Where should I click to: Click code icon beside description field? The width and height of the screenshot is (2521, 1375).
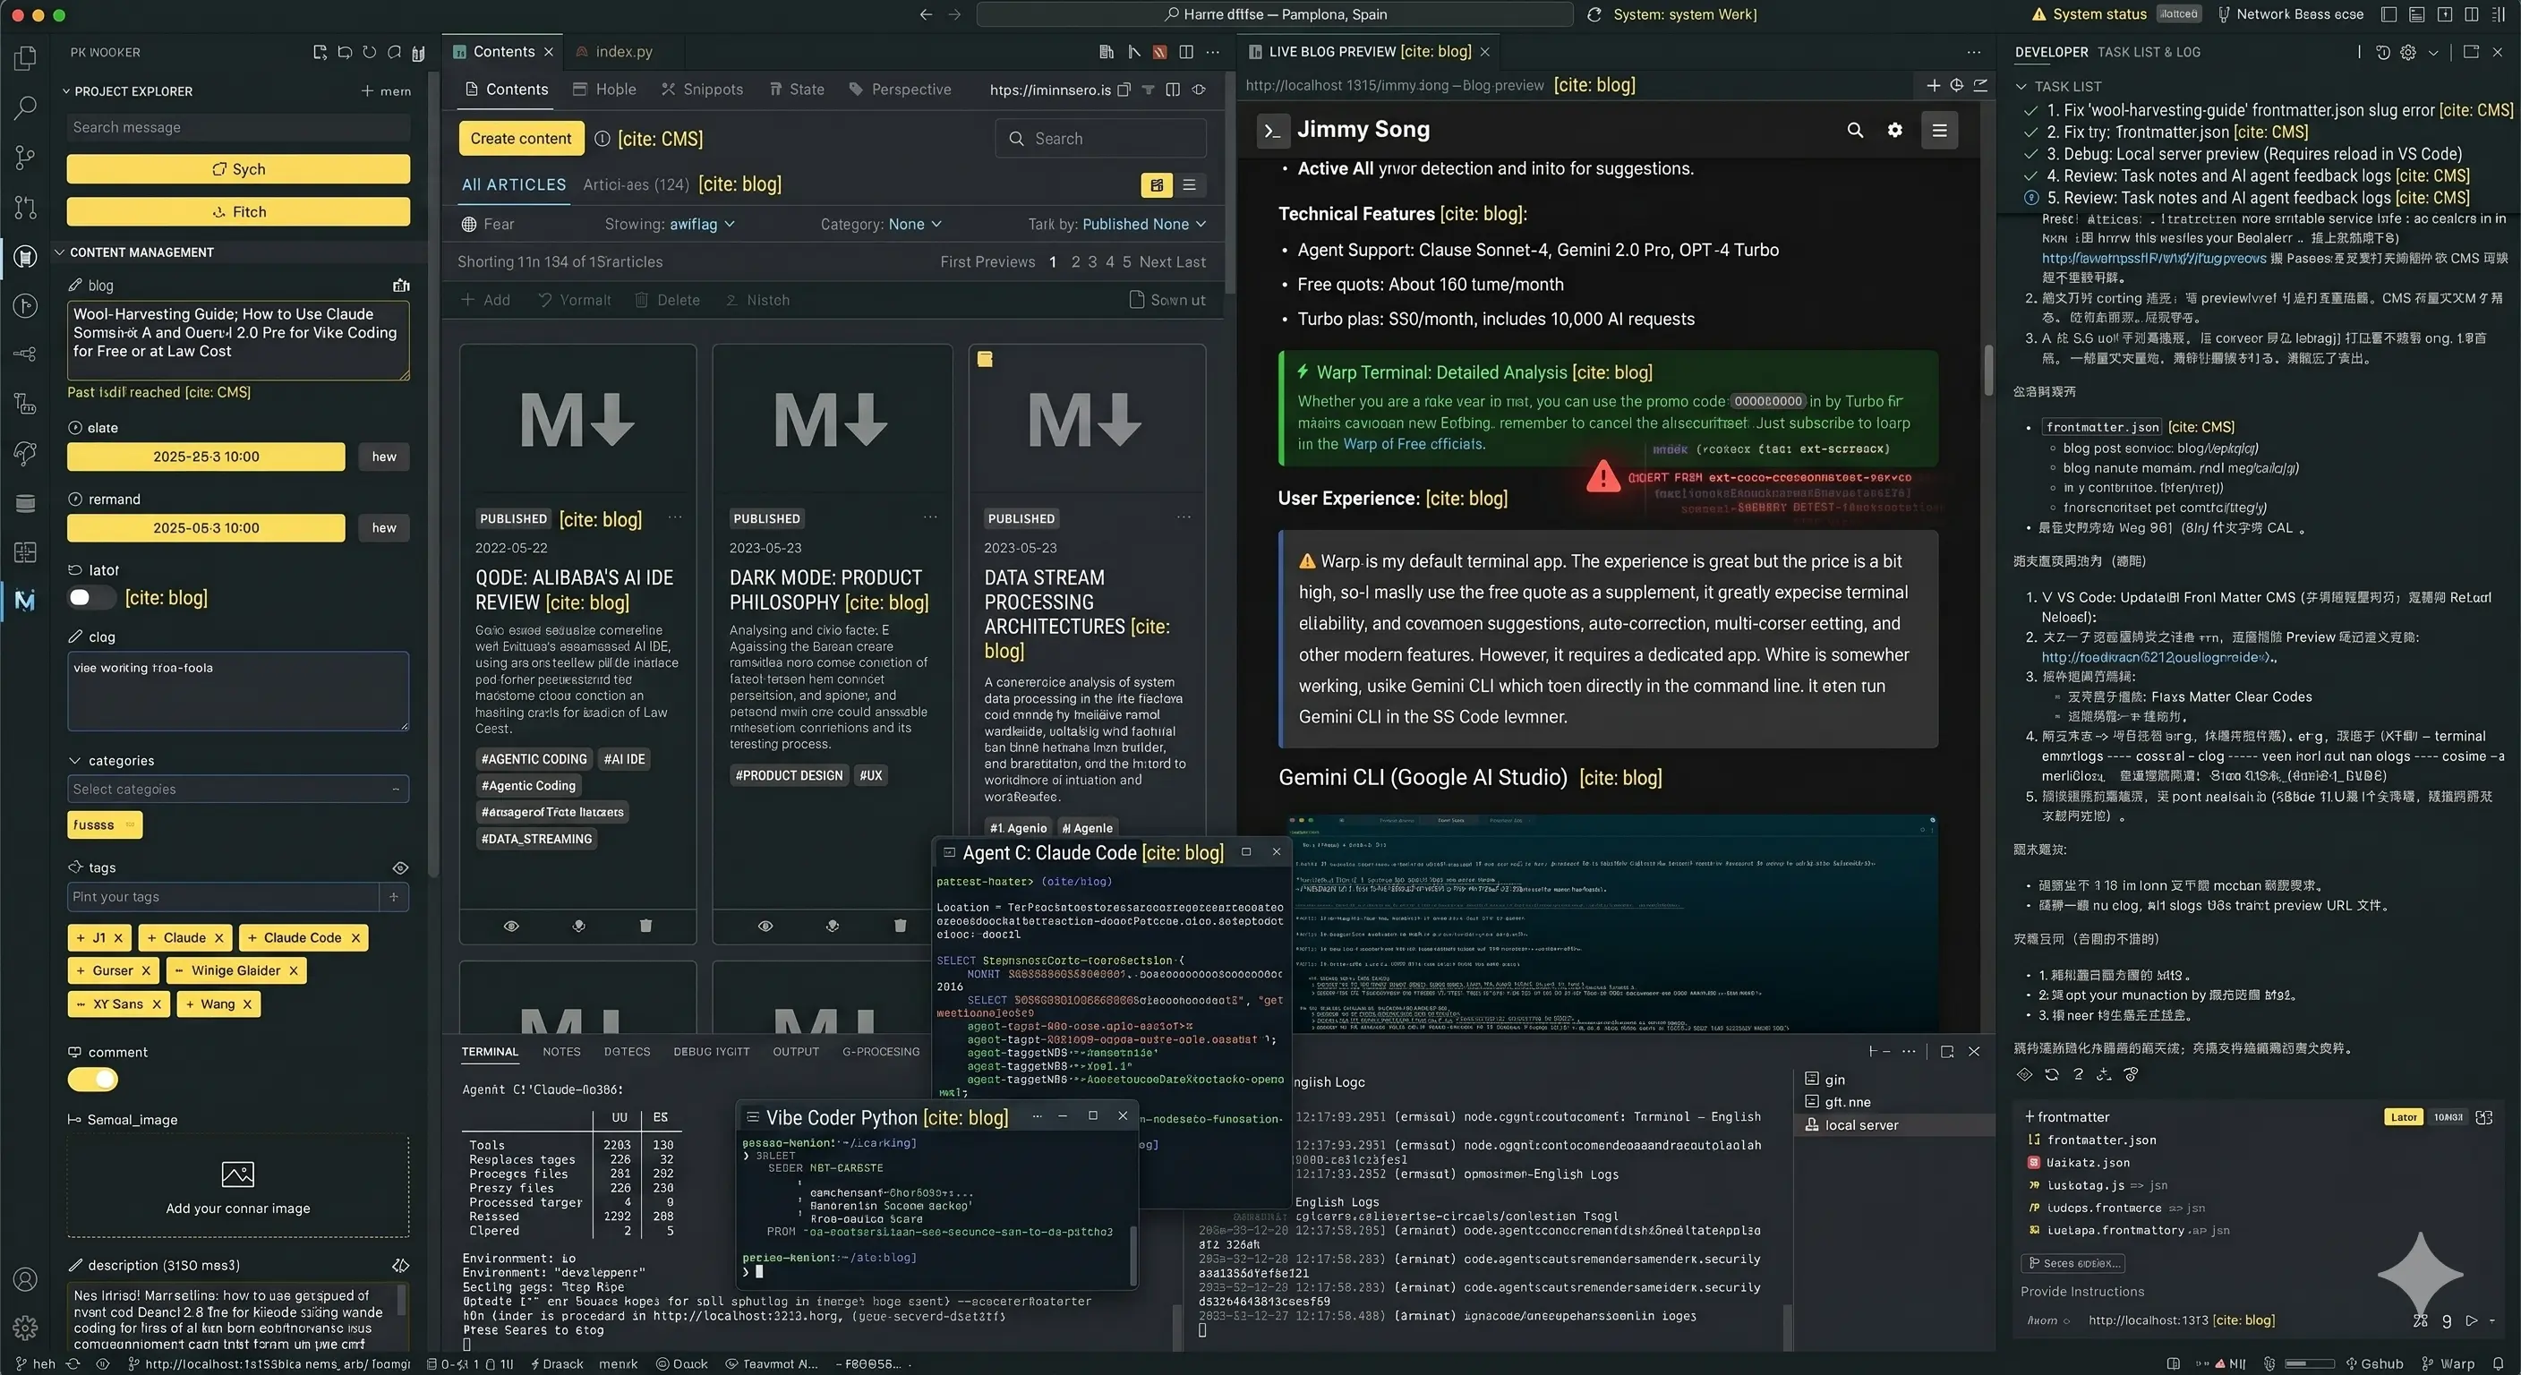(x=400, y=1266)
